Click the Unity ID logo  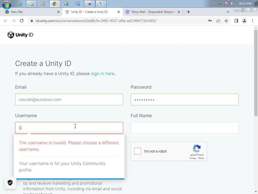[20, 35]
